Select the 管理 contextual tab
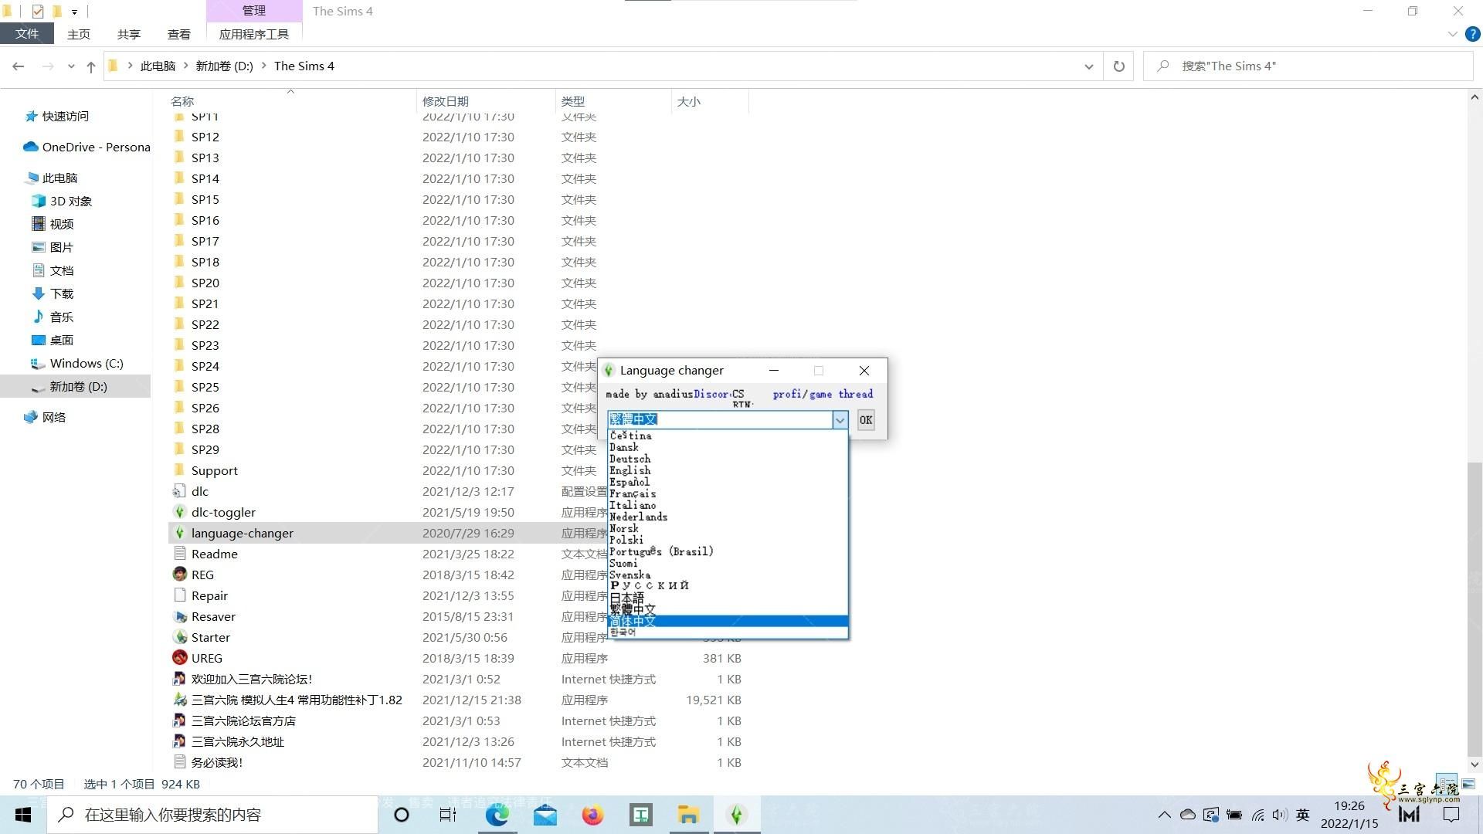Image resolution: width=1483 pixels, height=834 pixels. click(x=254, y=11)
